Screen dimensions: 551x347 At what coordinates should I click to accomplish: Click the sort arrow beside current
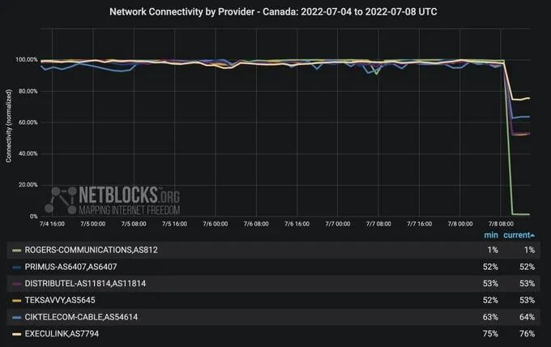[532, 235]
